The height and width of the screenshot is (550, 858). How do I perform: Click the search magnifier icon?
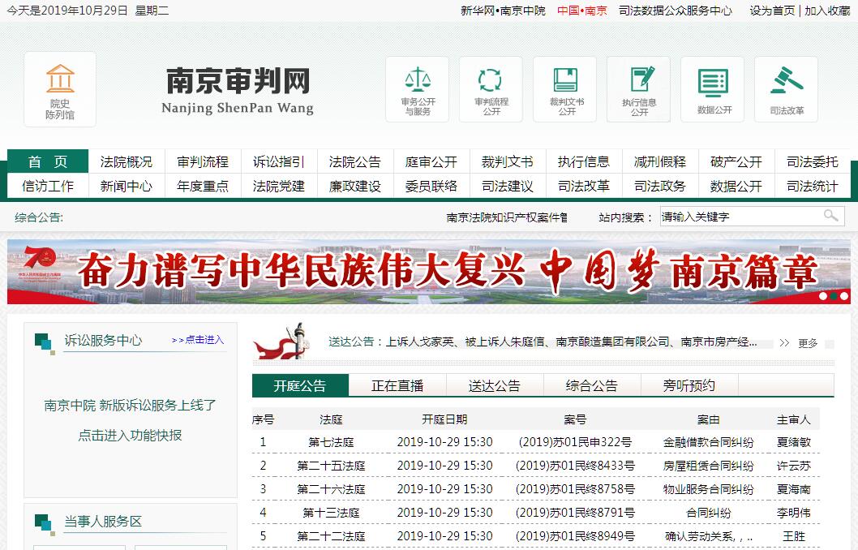pyautogui.click(x=830, y=216)
